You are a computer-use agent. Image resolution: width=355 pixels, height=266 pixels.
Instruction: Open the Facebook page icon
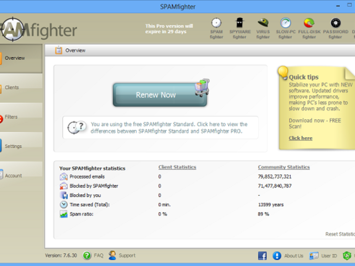pos(262,256)
